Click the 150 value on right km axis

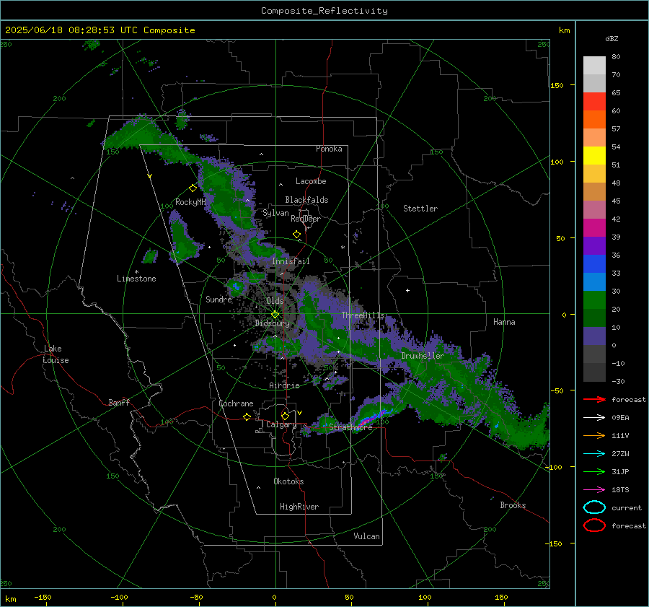coord(557,85)
